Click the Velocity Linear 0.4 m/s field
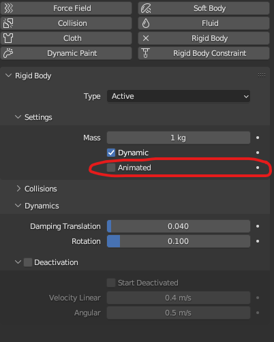The width and height of the screenshot is (274, 342). 179,298
